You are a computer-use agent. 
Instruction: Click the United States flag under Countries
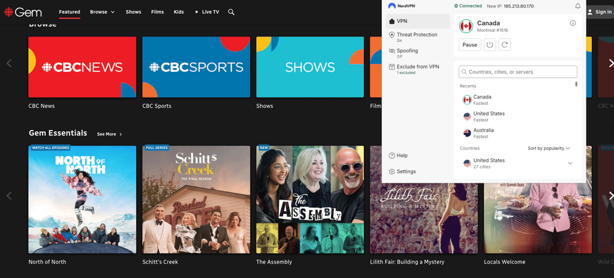coord(466,164)
